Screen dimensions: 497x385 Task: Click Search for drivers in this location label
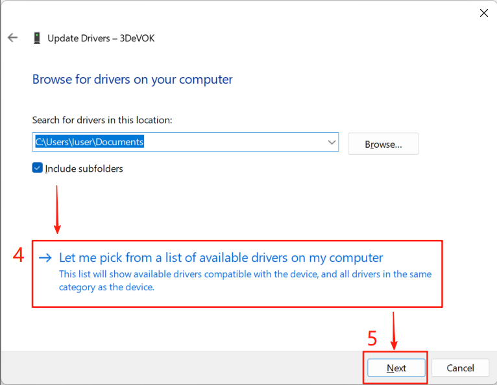(x=102, y=120)
